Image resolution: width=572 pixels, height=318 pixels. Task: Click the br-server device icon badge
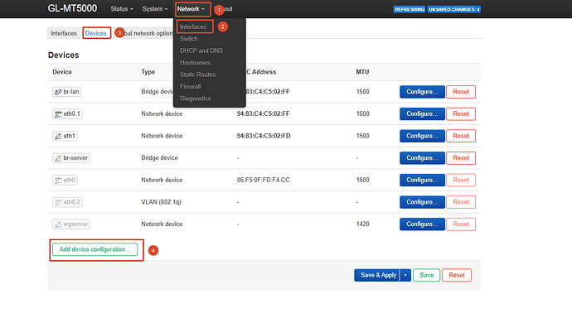click(x=70, y=158)
